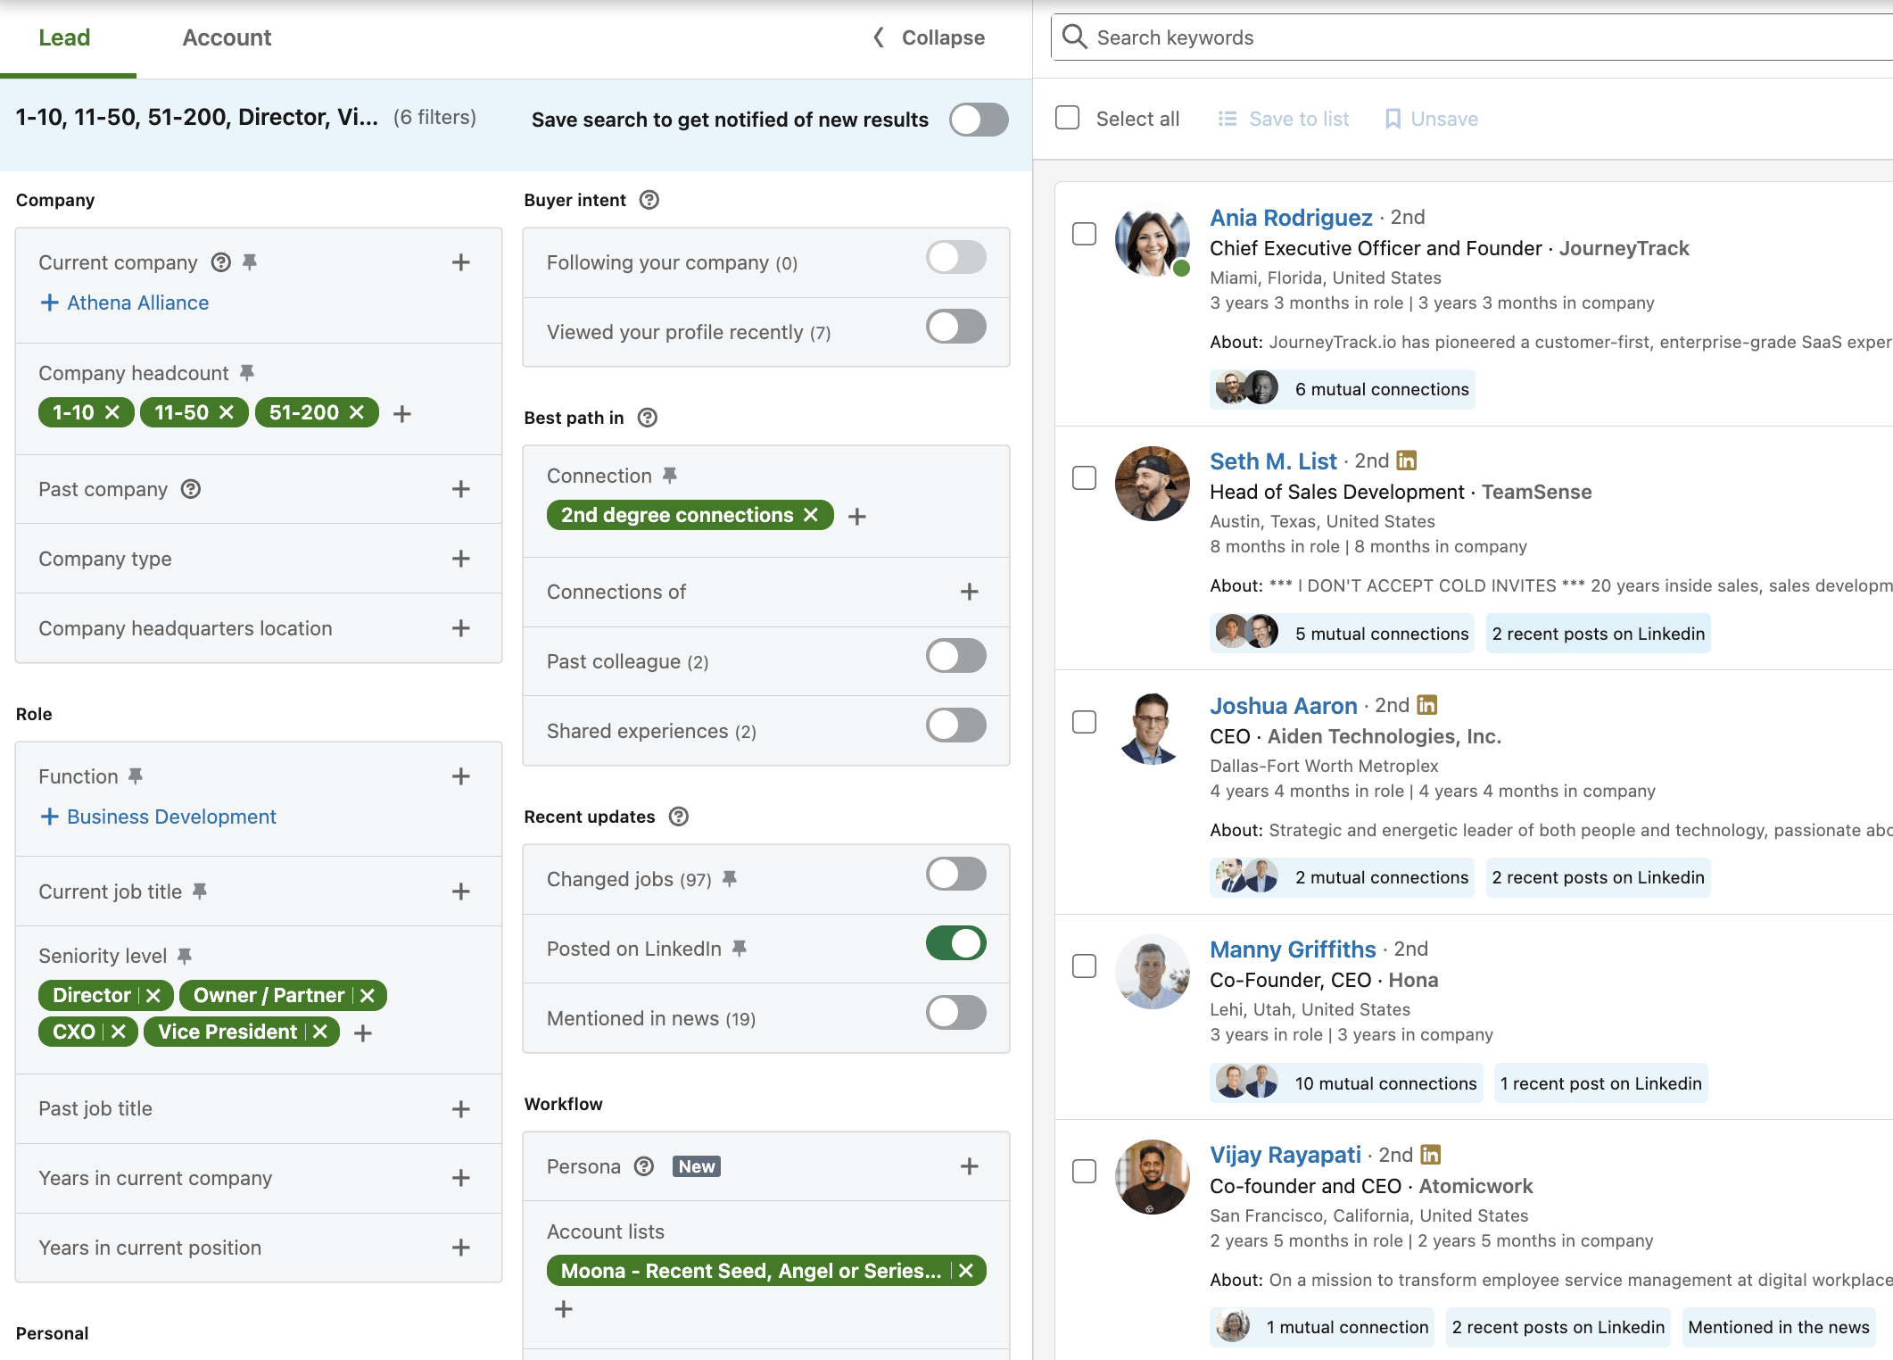
Task: Switch to the Account tab
Action: coord(227,37)
